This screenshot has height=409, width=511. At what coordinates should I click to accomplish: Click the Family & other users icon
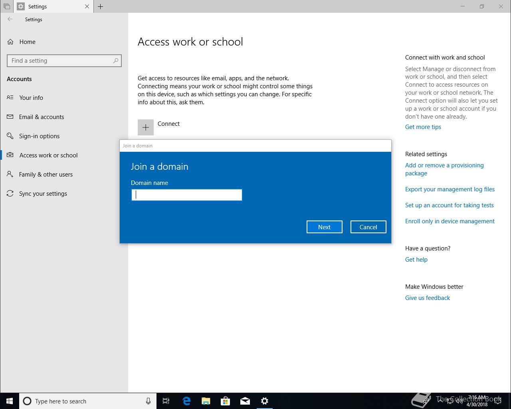tap(10, 174)
